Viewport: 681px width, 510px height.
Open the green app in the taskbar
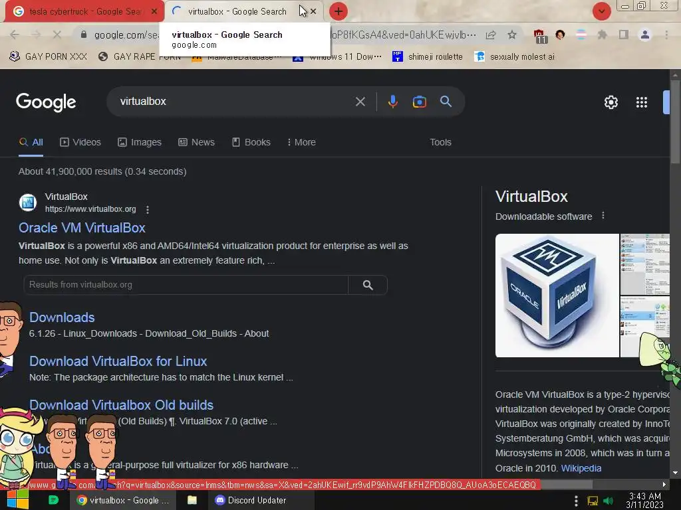point(53,500)
